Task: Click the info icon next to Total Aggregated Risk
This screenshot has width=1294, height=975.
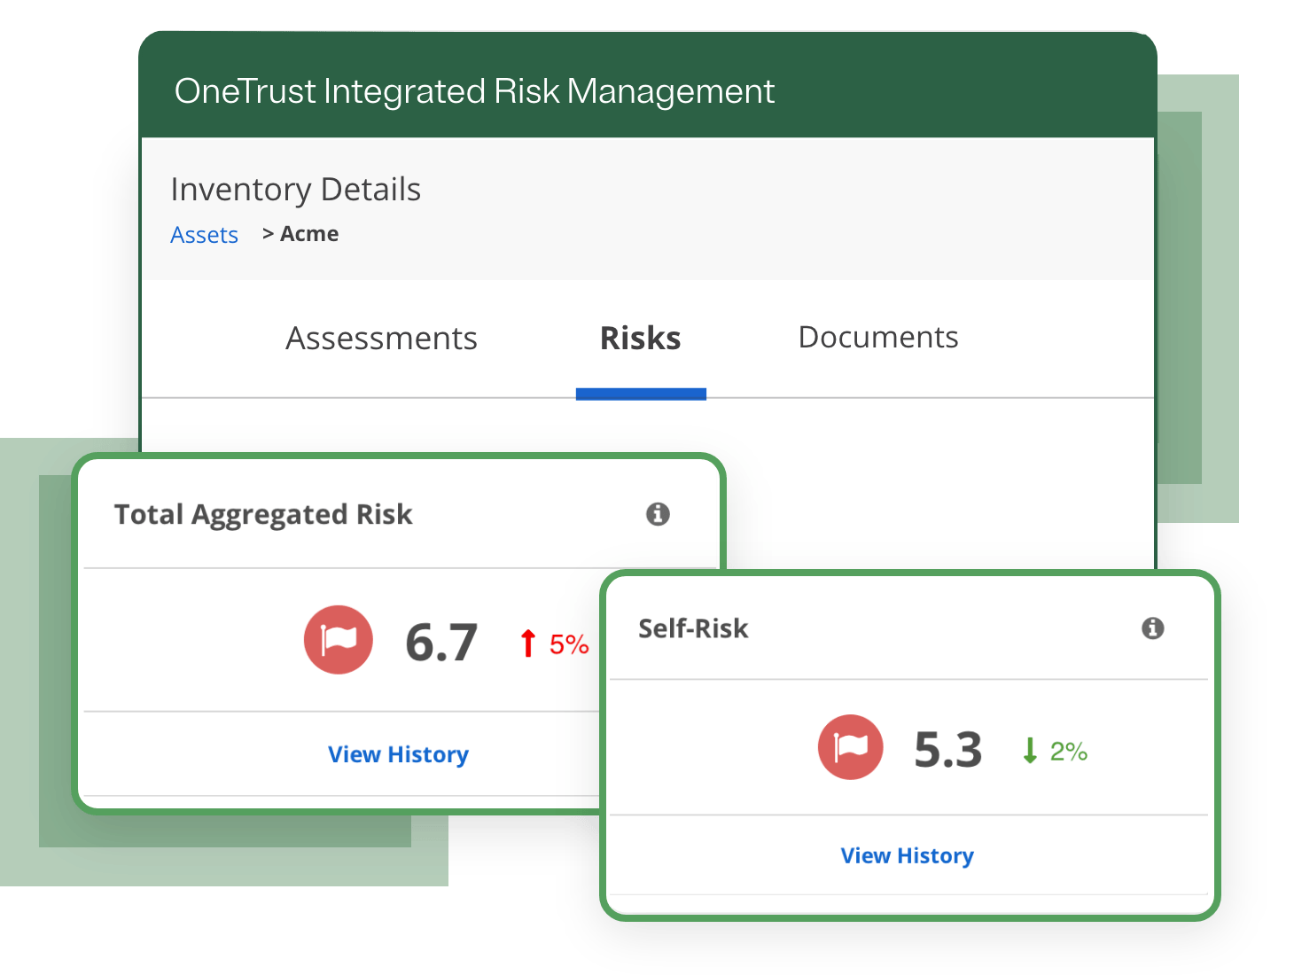Action: click(658, 514)
